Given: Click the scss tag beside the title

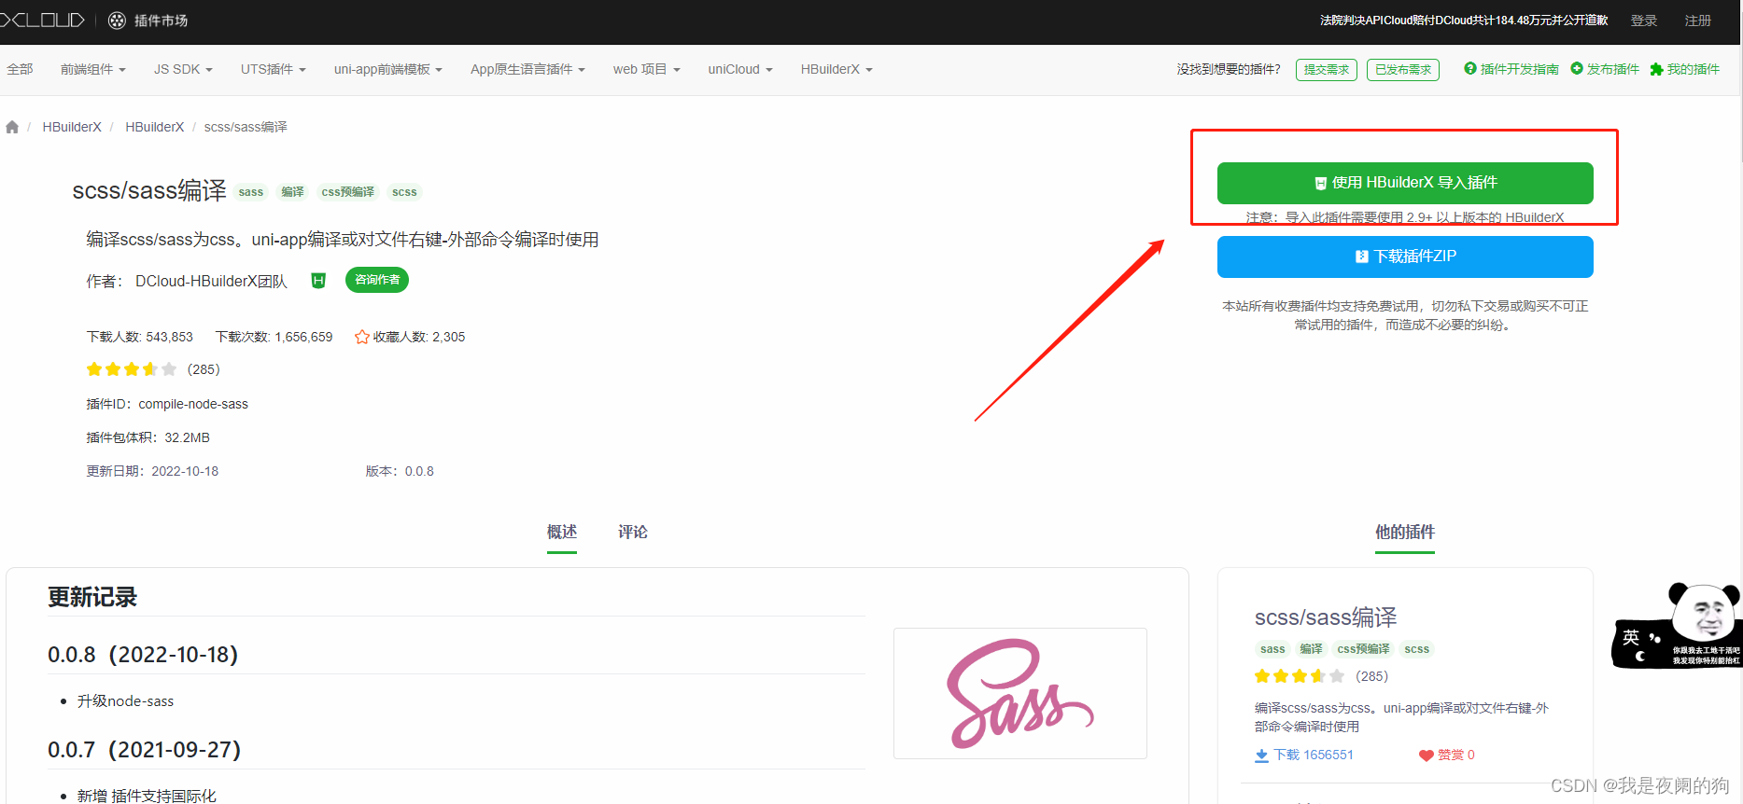Looking at the screenshot, I should click(404, 192).
